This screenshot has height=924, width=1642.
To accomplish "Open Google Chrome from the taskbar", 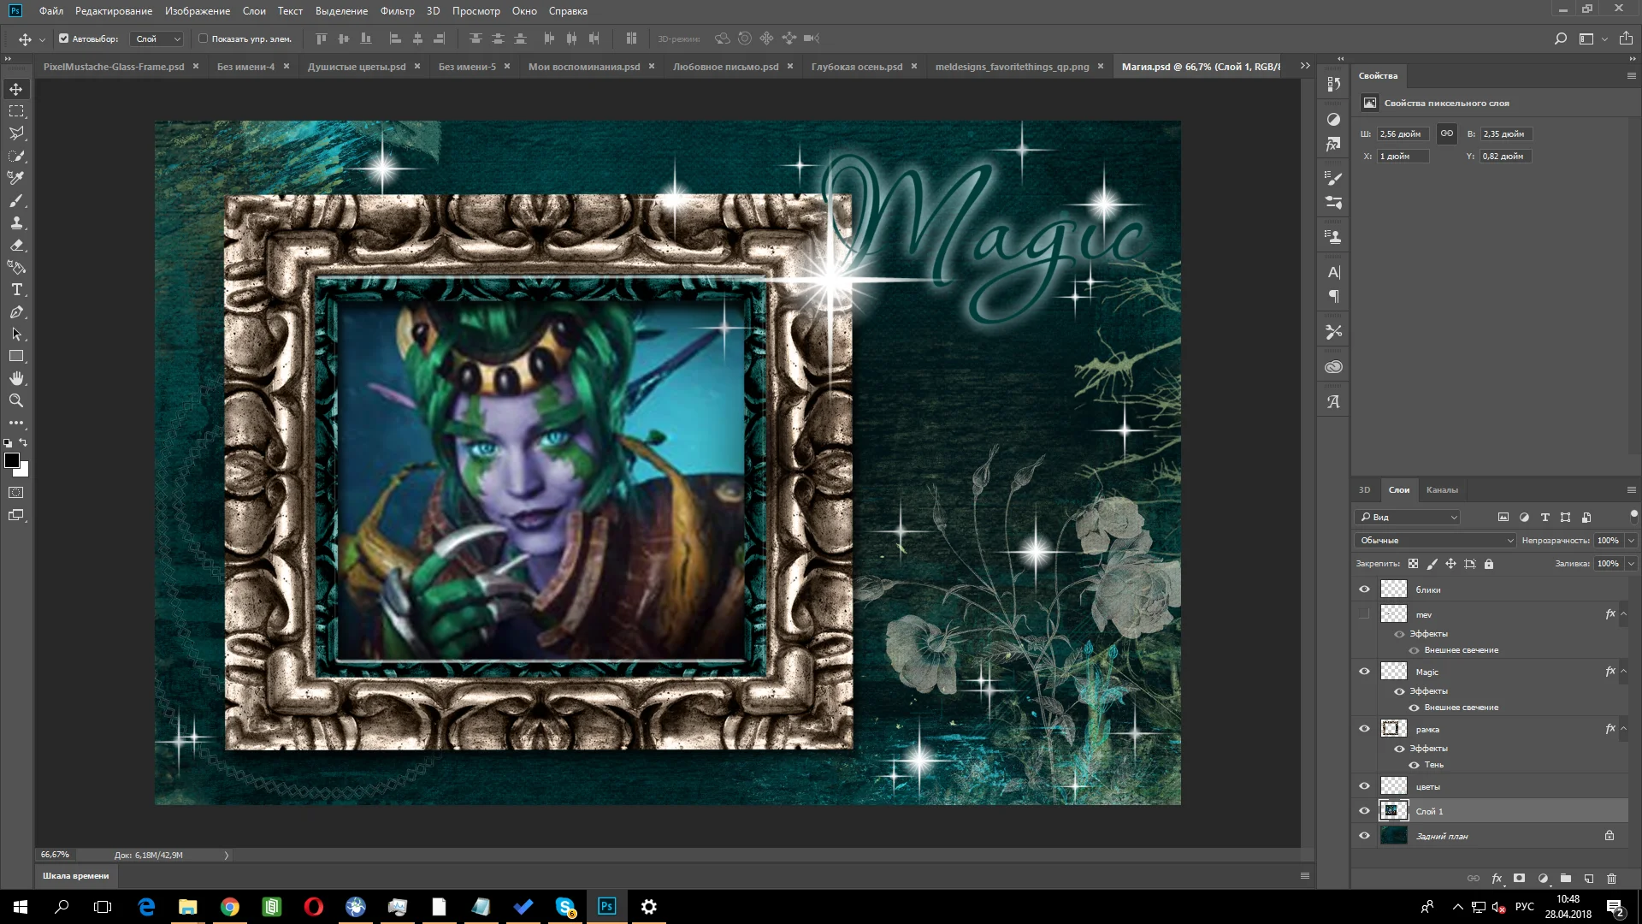I will point(229,907).
